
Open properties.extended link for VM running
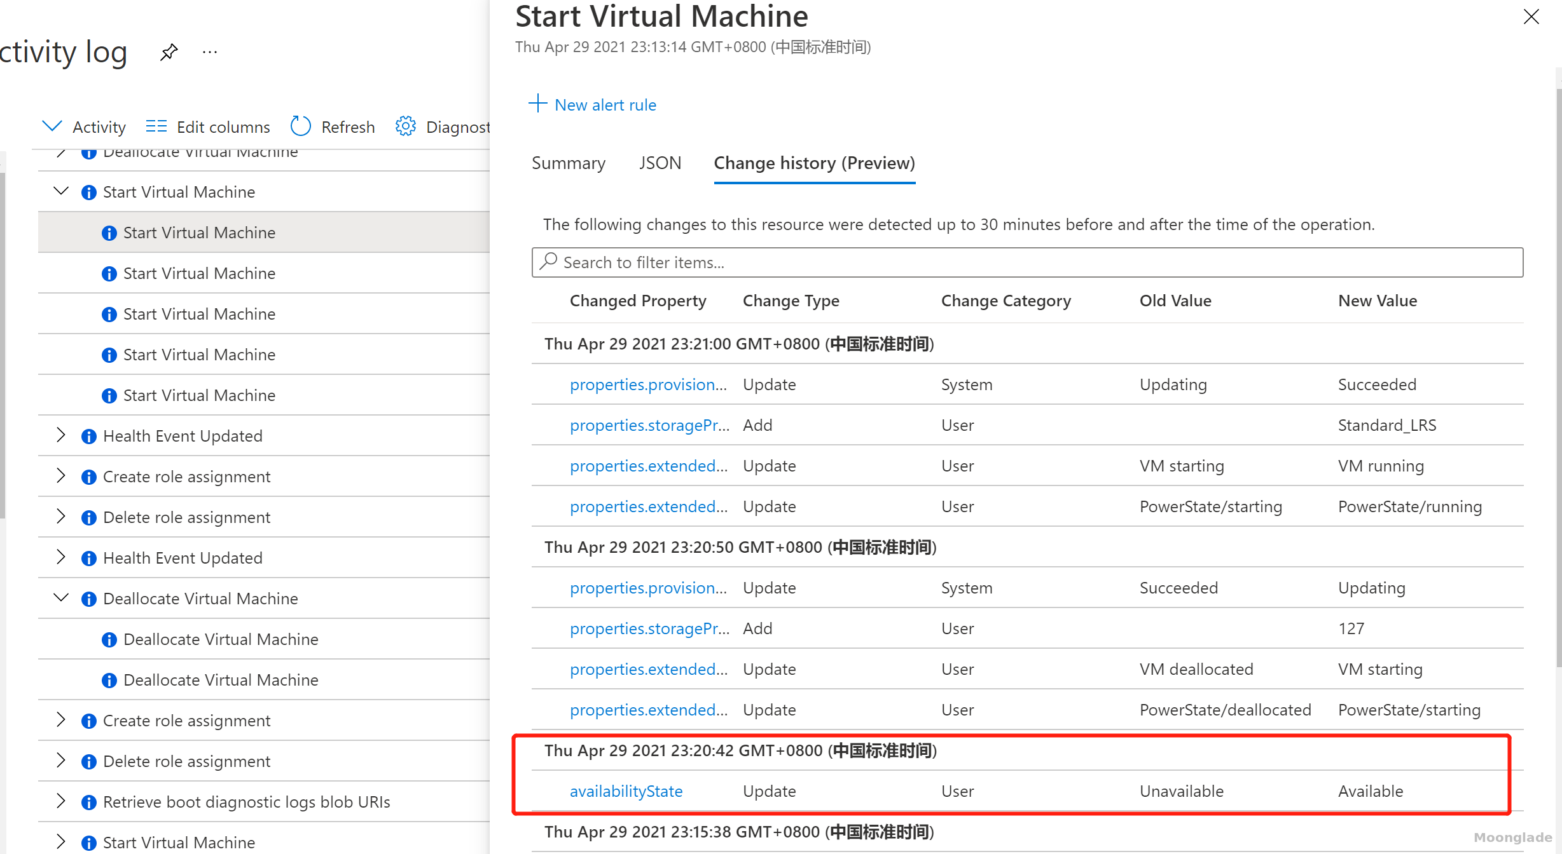point(649,466)
